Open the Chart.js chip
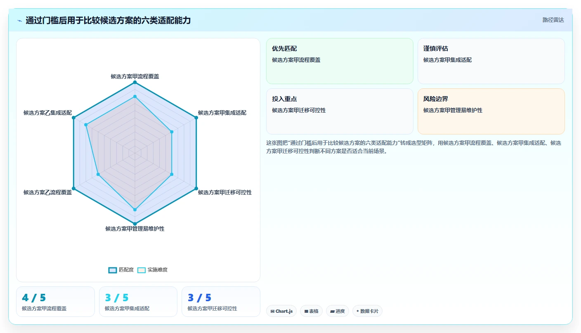Screen dimensions: 581x333 281,311
